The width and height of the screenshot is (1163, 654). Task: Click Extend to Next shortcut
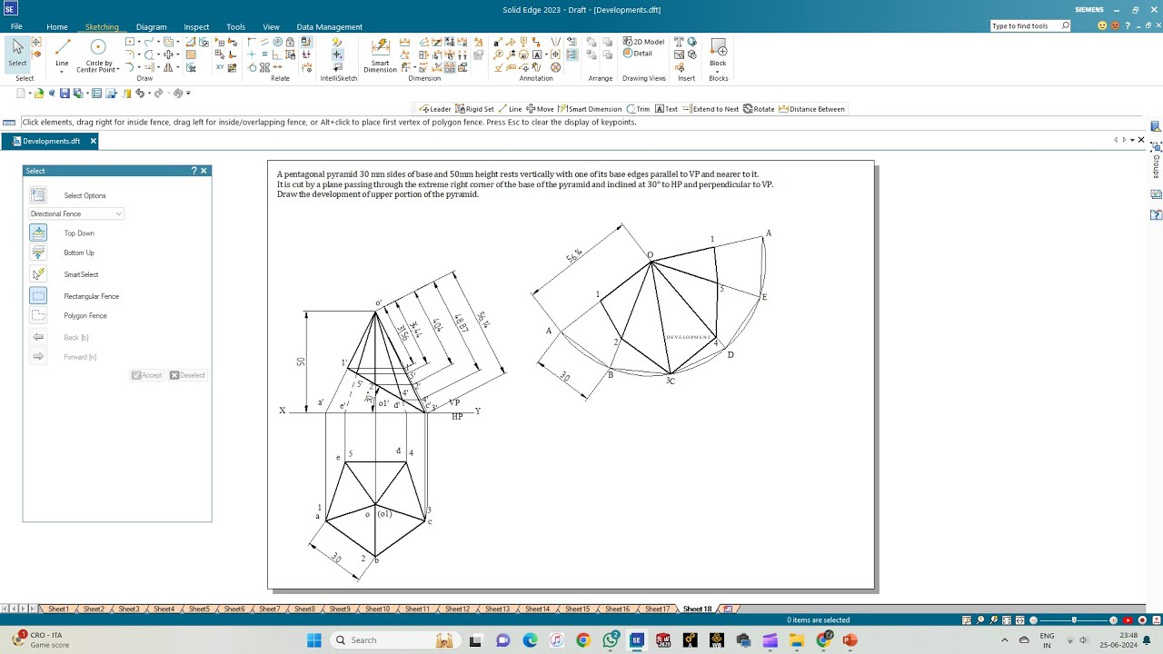coord(711,109)
